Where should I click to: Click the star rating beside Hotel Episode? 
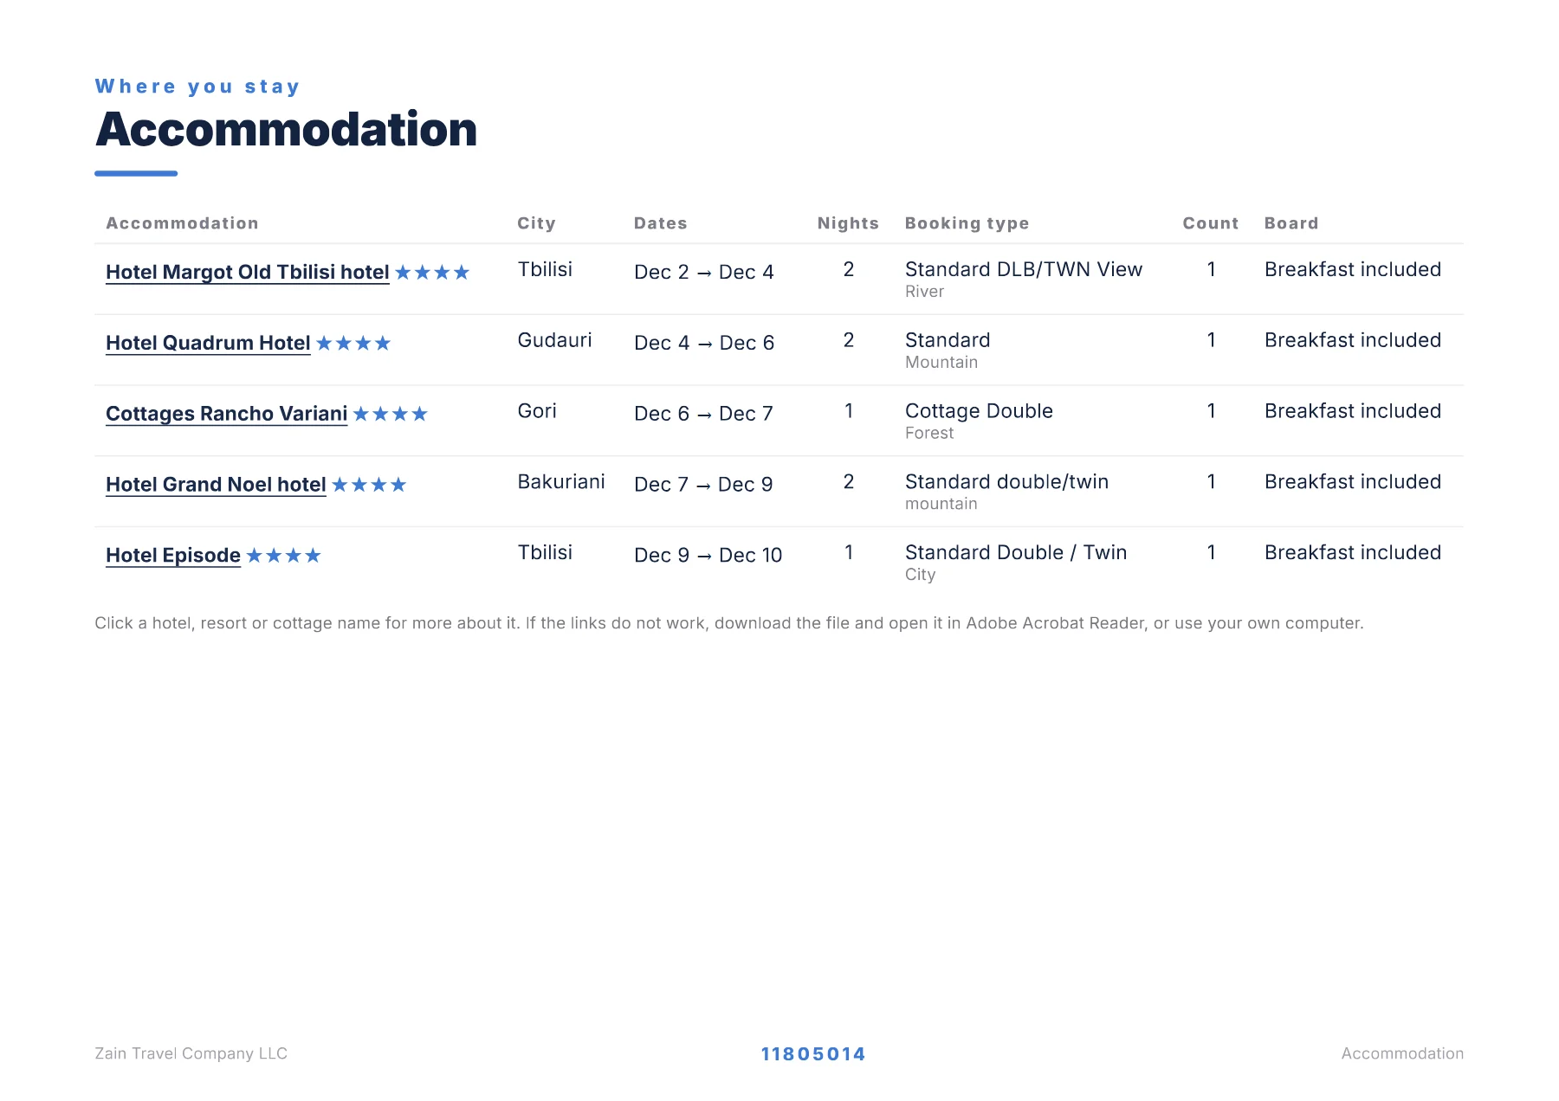284,556
